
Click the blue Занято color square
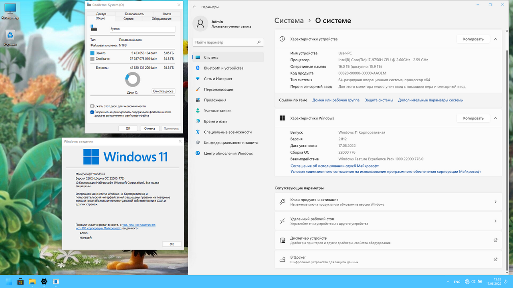click(x=92, y=53)
